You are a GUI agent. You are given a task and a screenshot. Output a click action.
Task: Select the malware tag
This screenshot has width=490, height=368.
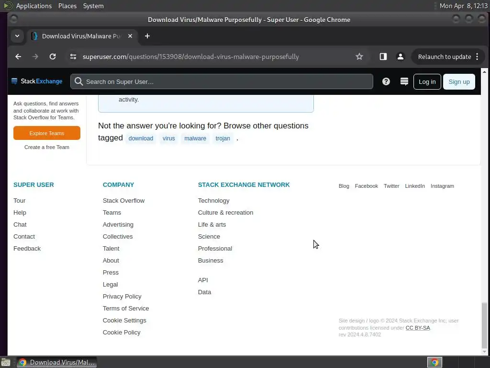coord(195,138)
